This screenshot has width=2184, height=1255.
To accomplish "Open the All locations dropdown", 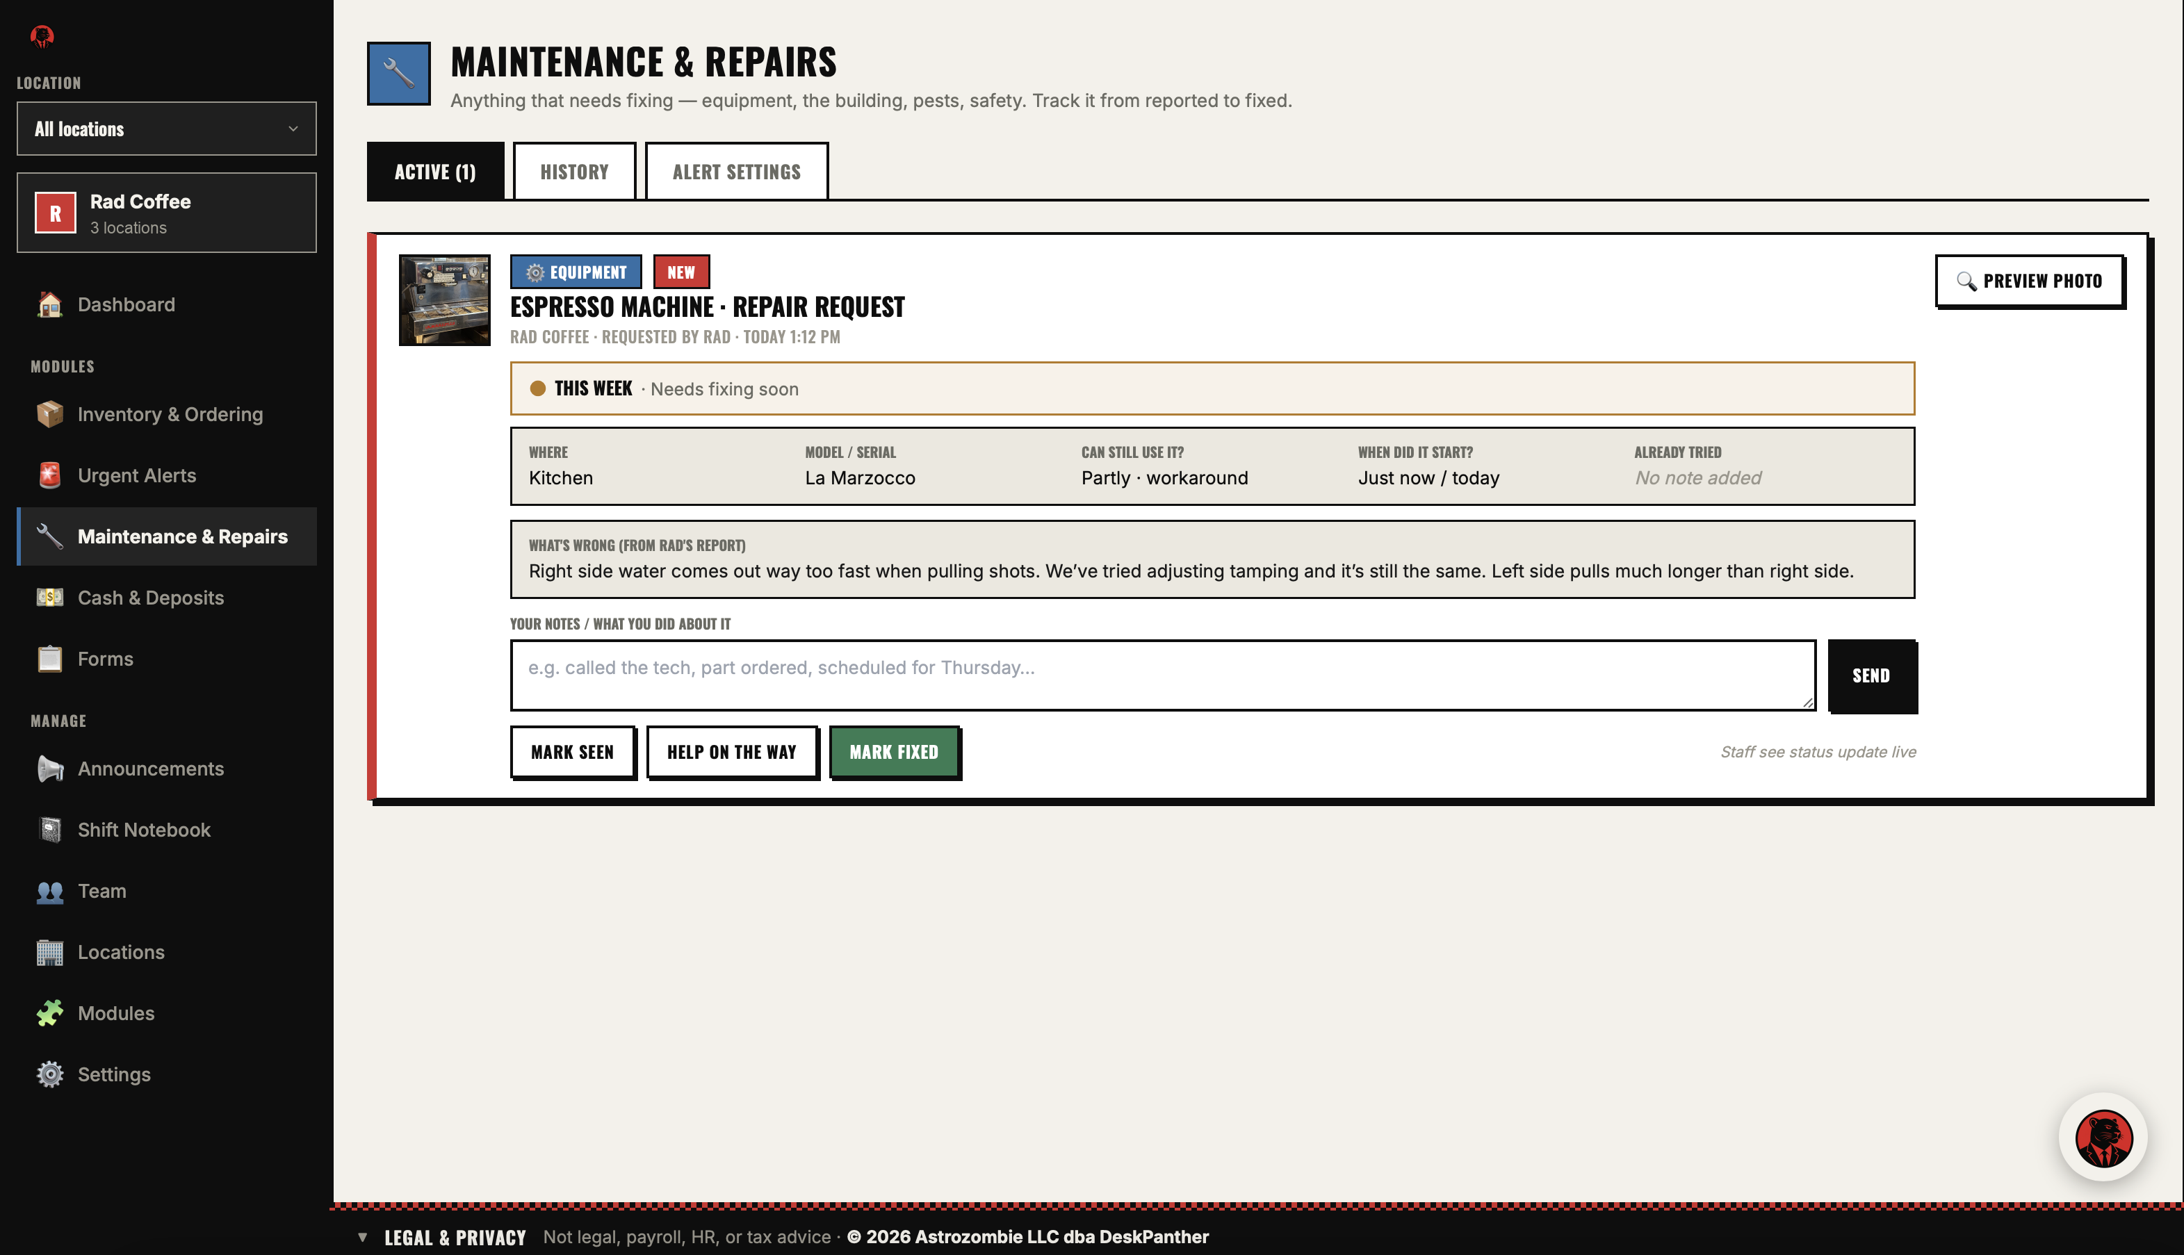I will [166, 129].
